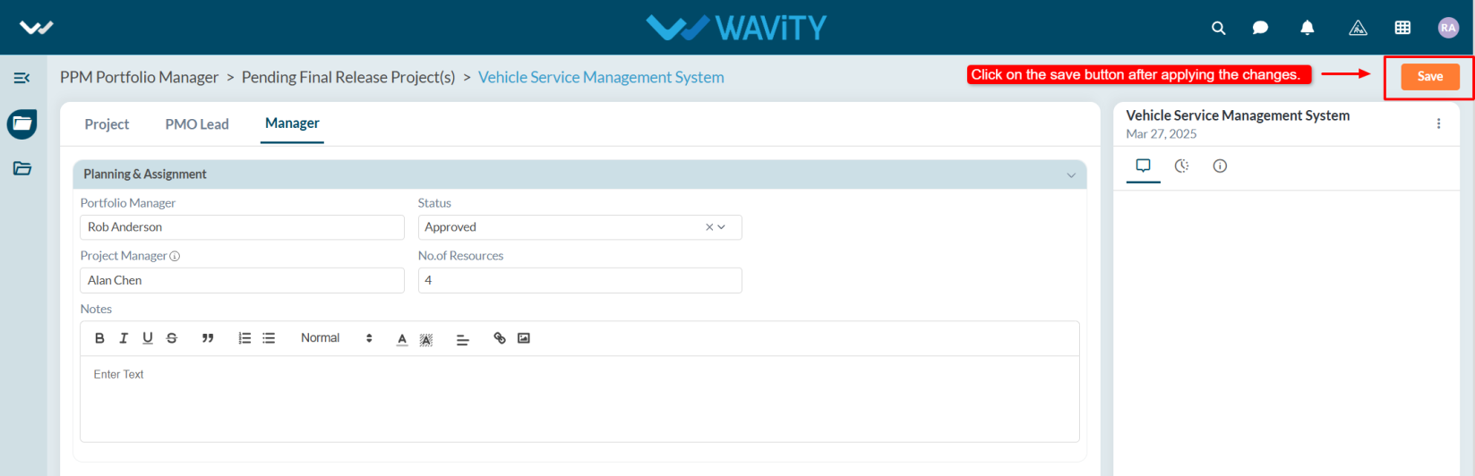Click the Vehicle Service Management System panel title
The image size is (1475, 476).
point(1238,115)
